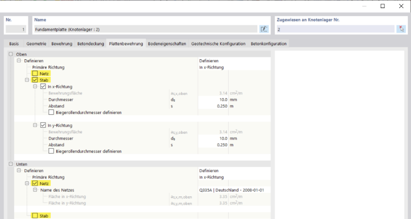Enable Biegerollendurchmesser definieren under y-Richtung
411x219 pixels.
pyautogui.click(x=51, y=151)
